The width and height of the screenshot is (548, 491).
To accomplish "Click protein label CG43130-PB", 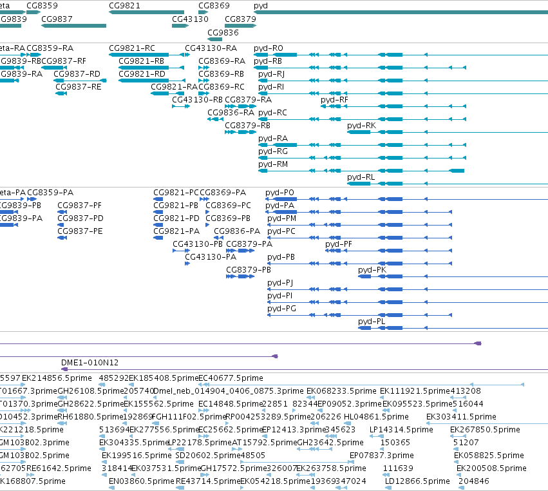I will pyautogui.click(x=198, y=244).
